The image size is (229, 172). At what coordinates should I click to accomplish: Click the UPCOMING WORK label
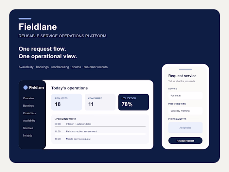click(x=65, y=119)
